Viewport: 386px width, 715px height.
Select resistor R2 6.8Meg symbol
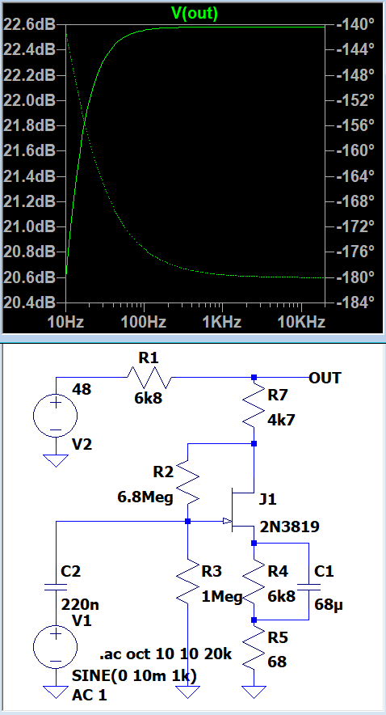point(187,481)
